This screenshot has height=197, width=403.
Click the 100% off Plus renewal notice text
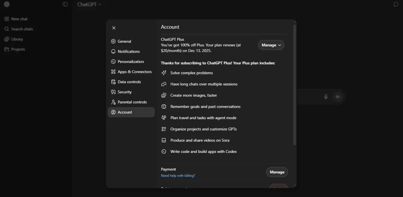tap(201, 48)
